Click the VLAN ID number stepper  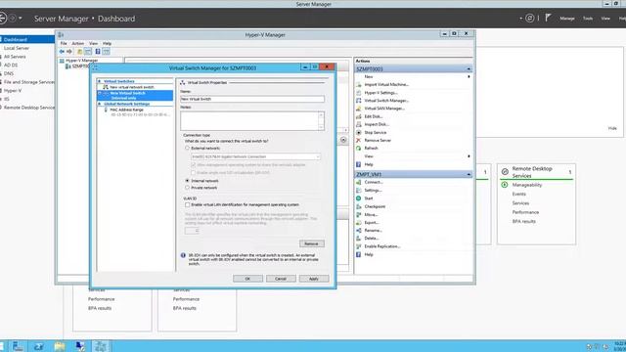click(192, 231)
